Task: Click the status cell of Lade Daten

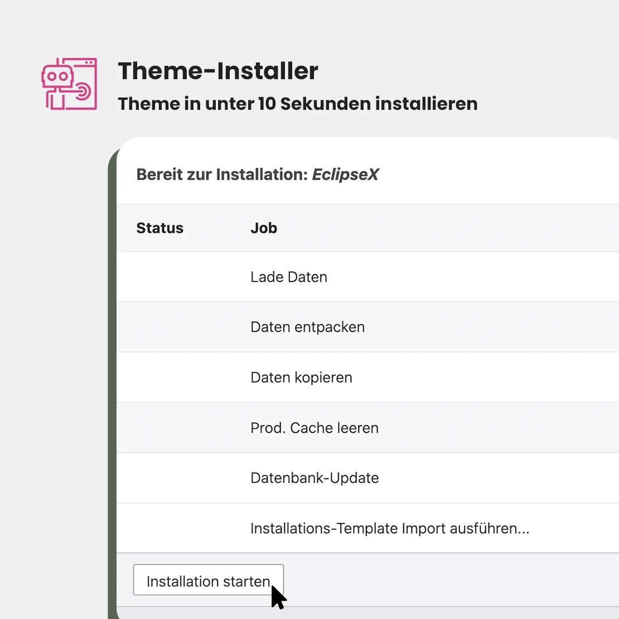Action: (x=173, y=277)
